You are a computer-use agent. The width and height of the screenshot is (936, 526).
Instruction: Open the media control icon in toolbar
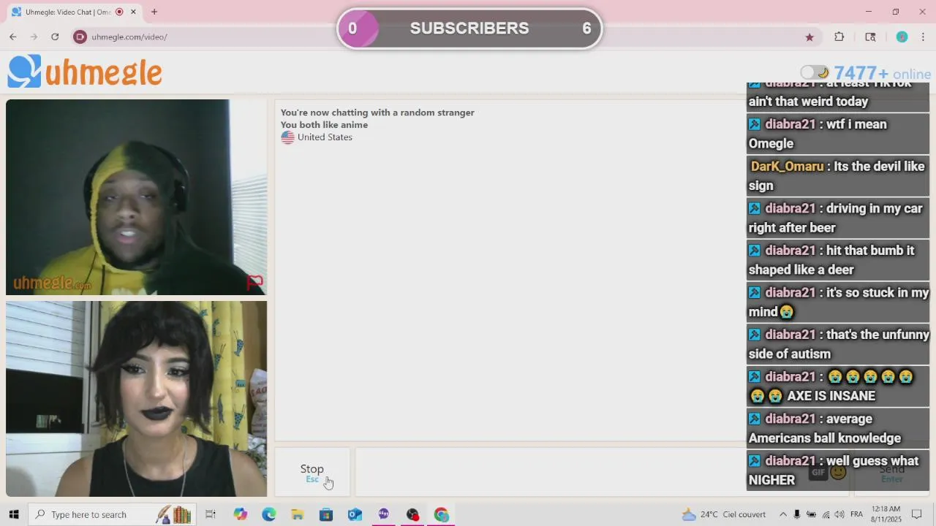click(870, 37)
